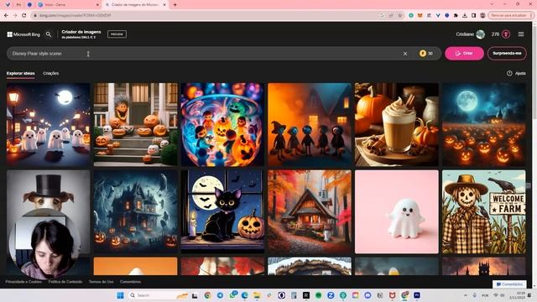
Task: Open WhatsApp from the taskbar
Action: coord(233,295)
